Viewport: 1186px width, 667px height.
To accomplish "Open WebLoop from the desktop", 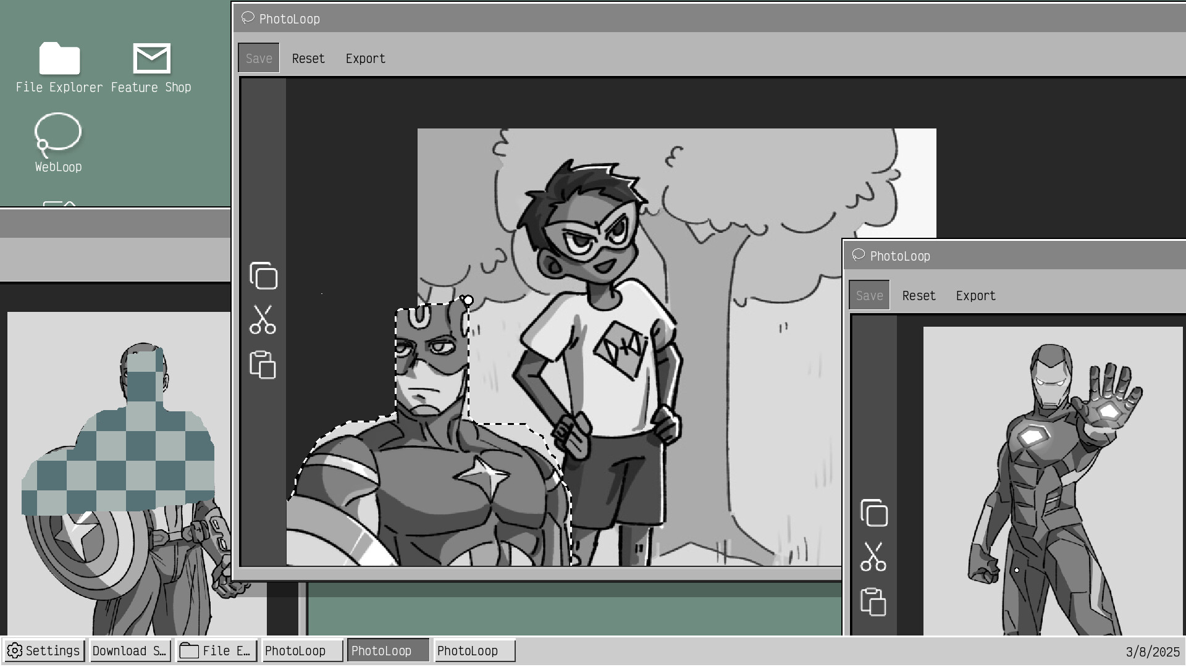I will tap(57, 142).
